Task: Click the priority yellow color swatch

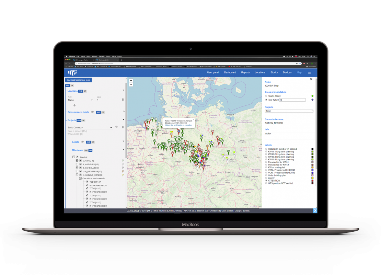Action: pos(312,178)
